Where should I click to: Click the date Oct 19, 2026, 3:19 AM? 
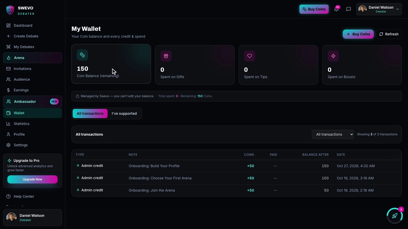(x=355, y=178)
